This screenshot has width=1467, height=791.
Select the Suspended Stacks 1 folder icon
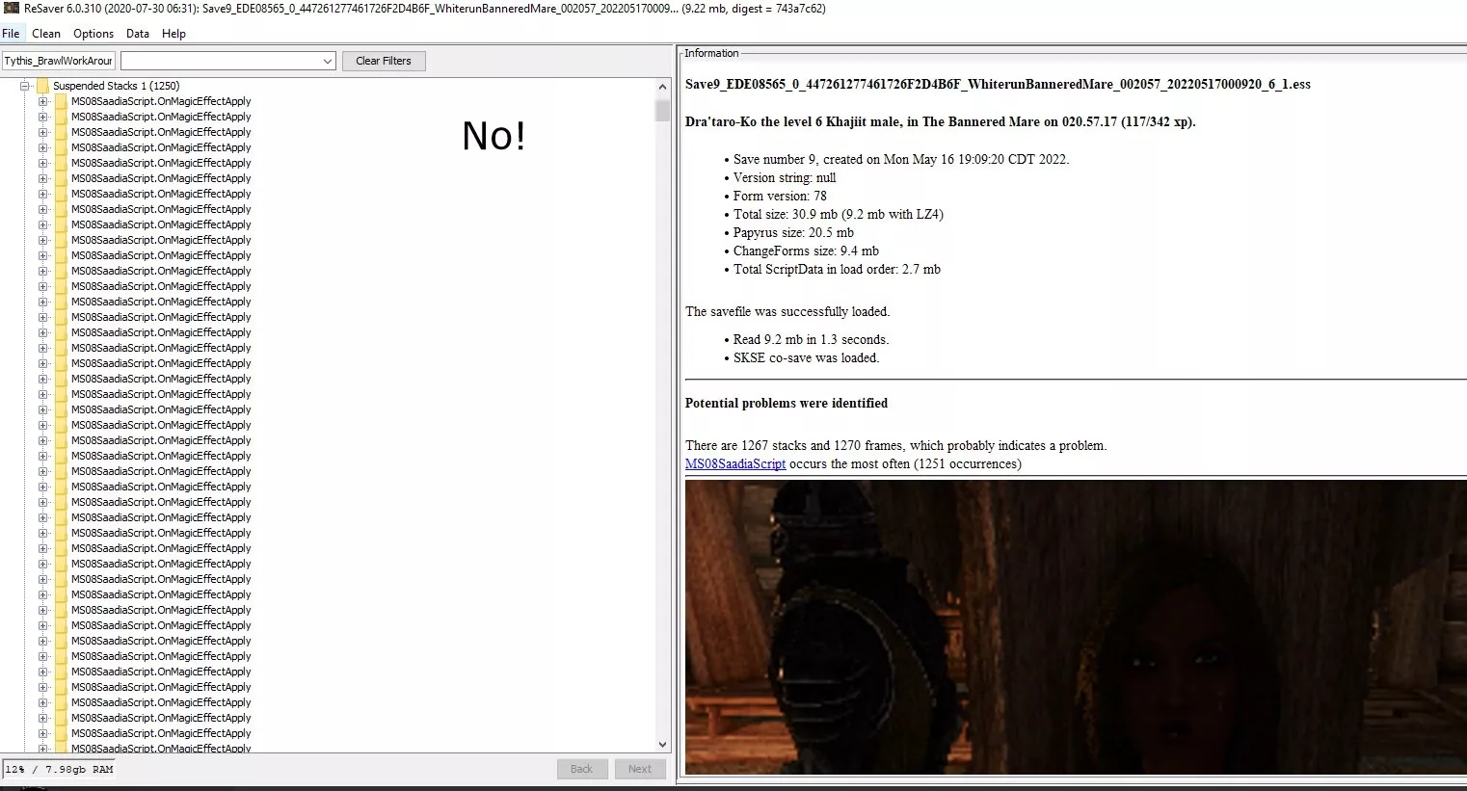pos(42,86)
